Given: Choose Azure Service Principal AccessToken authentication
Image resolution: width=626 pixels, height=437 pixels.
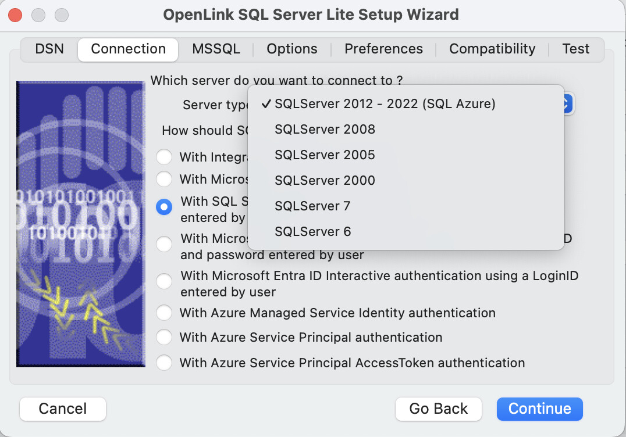Looking at the screenshot, I should pyautogui.click(x=165, y=363).
